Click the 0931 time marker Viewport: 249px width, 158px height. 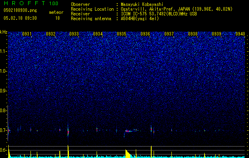(27, 34)
